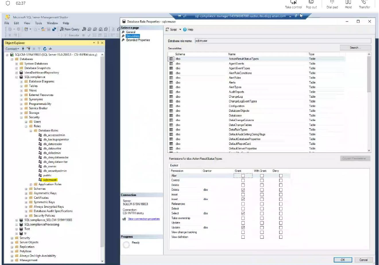379x265 pixels.
Task: Collapse the Database Roles node
Action: pyautogui.click(x=31, y=131)
